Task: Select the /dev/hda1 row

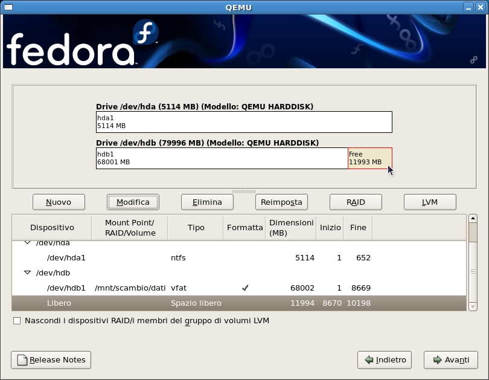Action: point(239,258)
